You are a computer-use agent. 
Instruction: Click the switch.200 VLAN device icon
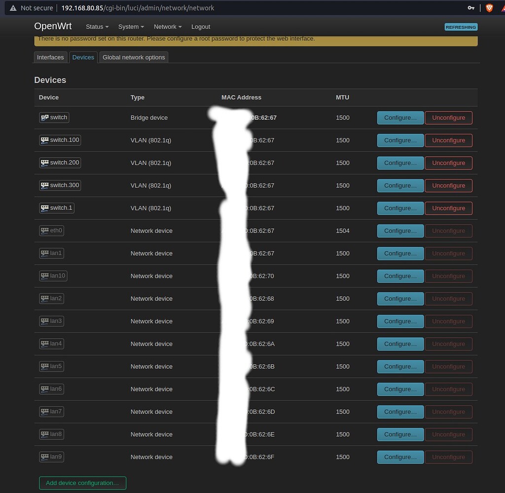tap(45, 163)
